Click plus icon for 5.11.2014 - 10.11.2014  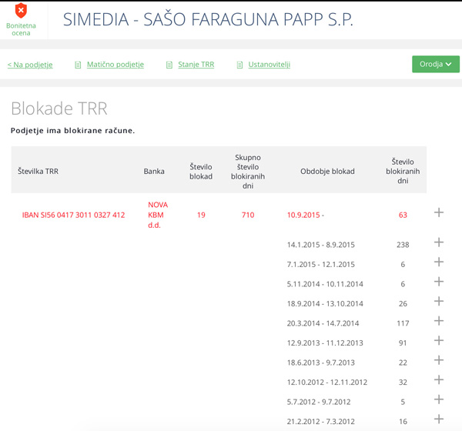point(439,282)
